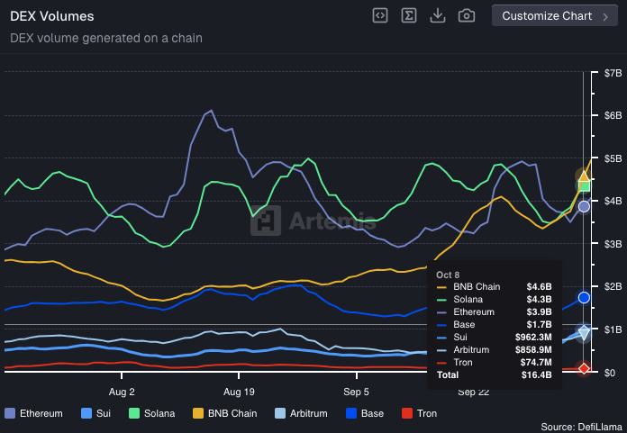This screenshot has width=627, height=433.
Task: Click the sigma cumulative sum icon
Action: (x=409, y=15)
